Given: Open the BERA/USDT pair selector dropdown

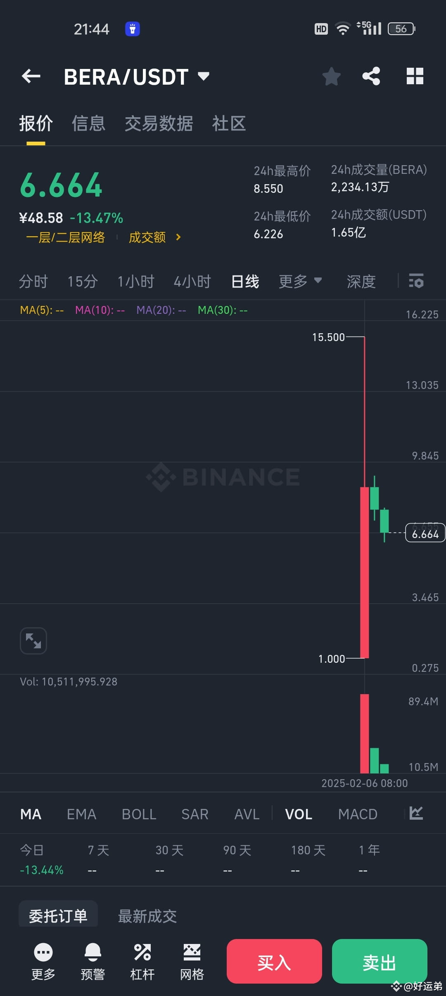Looking at the screenshot, I should pyautogui.click(x=203, y=76).
